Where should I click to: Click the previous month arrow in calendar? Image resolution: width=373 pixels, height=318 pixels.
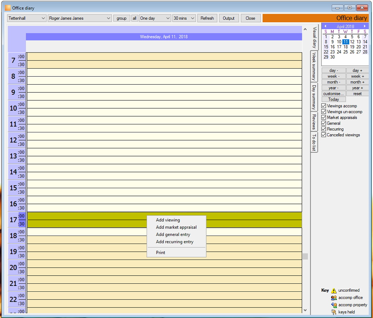click(x=325, y=26)
